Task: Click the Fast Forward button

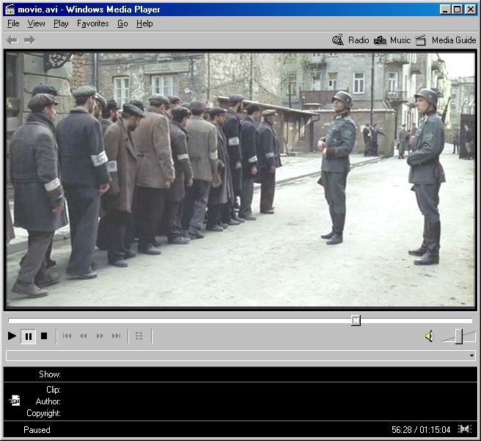Action: pyautogui.click(x=100, y=336)
